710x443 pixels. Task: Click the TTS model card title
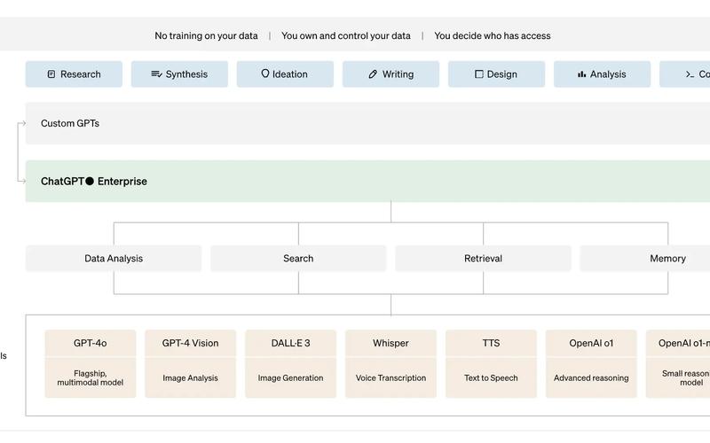491,343
